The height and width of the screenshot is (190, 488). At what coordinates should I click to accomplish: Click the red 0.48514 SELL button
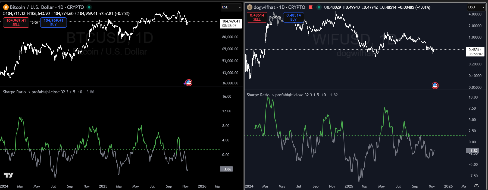(x=257, y=17)
